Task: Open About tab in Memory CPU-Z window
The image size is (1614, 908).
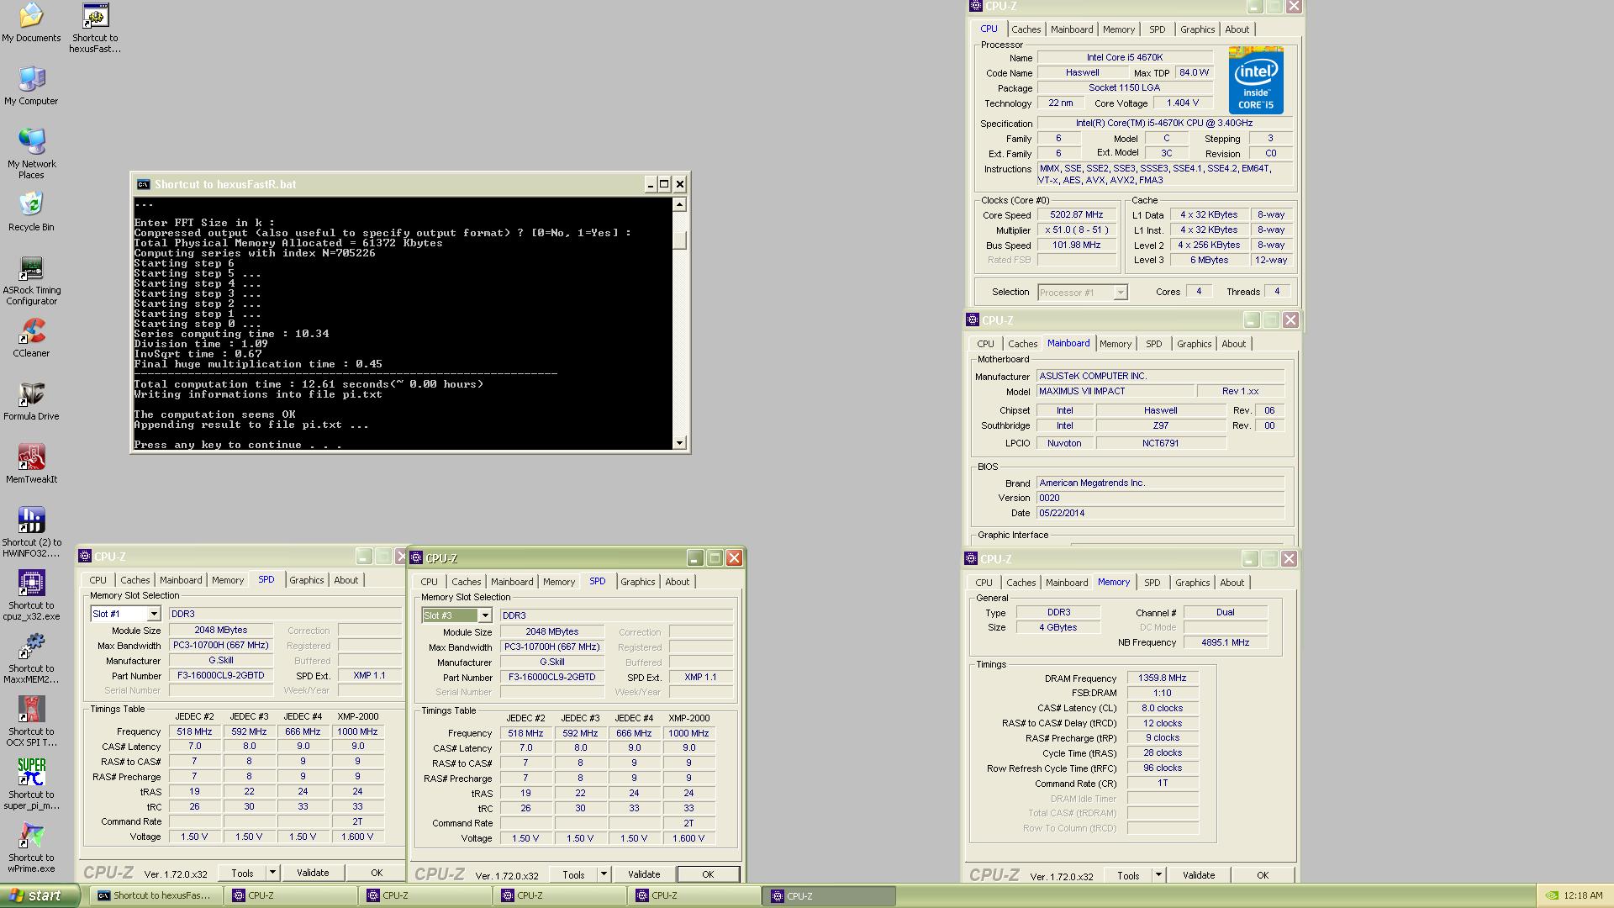Action: tap(1232, 583)
